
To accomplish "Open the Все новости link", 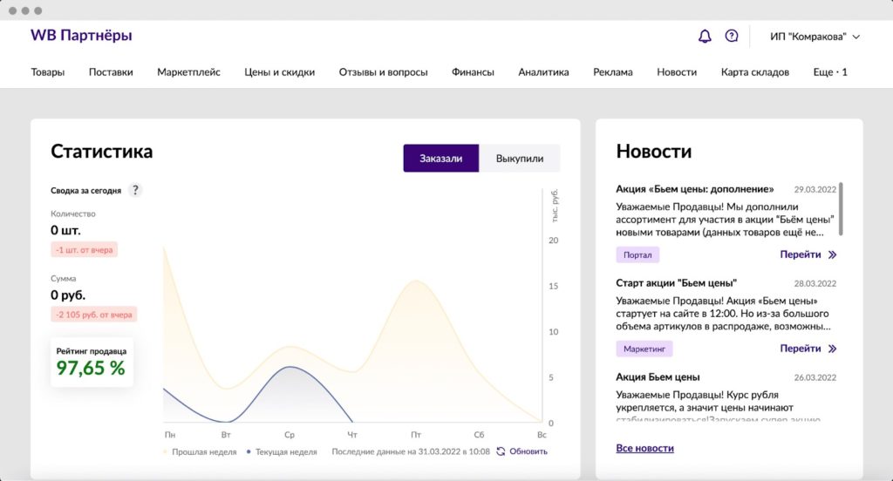I will [x=644, y=448].
